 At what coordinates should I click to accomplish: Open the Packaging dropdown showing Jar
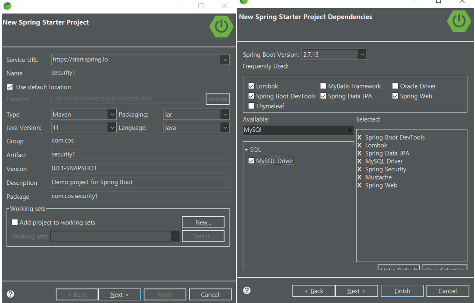pyautogui.click(x=225, y=115)
